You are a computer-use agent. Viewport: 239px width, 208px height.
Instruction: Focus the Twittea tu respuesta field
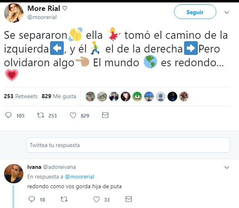pyautogui.click(x=128, y=145)
